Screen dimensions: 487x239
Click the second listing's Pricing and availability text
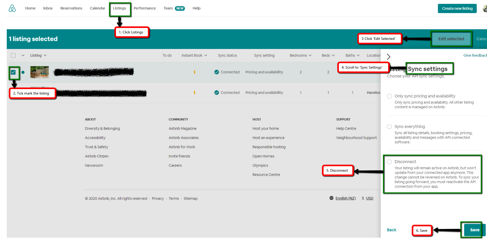[264, 92]
